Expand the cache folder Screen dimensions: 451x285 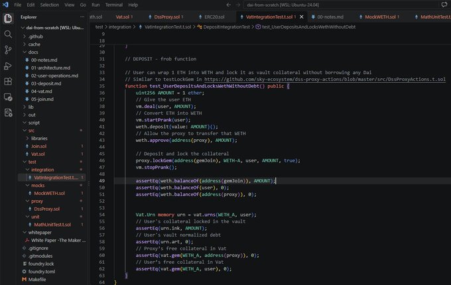[x=52, y=44]
